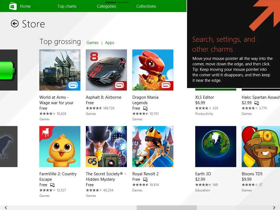280x210 pixels.
Task: Click left arrow of horizontal scrollbar
Action: 6,208
